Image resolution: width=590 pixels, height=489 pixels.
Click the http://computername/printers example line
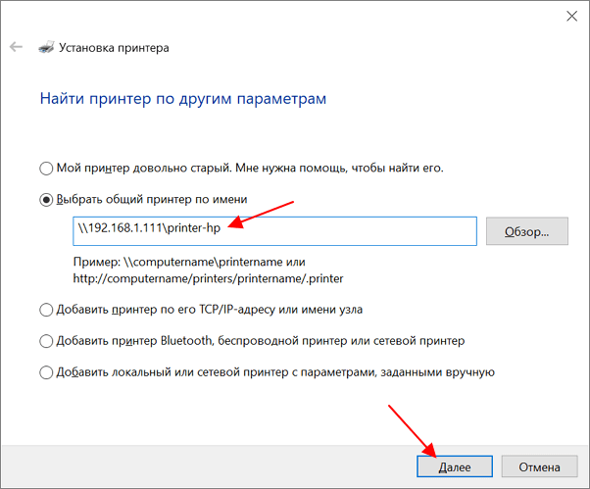click(x=208, y=278)
